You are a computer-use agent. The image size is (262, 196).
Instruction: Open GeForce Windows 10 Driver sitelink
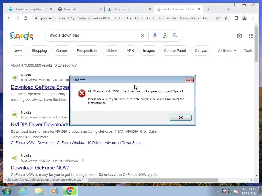pyautogui.click(x=79, y=143)
